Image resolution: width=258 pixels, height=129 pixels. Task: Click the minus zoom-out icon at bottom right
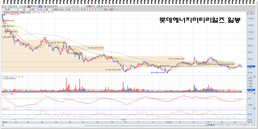(x=250, y=125)
